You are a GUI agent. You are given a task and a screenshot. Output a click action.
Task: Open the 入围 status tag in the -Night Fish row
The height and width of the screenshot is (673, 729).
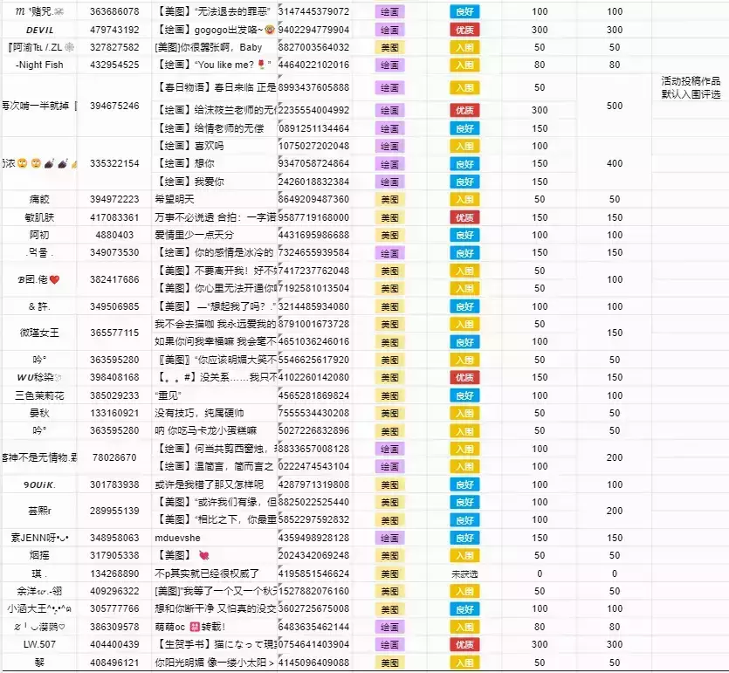[464, 65]
